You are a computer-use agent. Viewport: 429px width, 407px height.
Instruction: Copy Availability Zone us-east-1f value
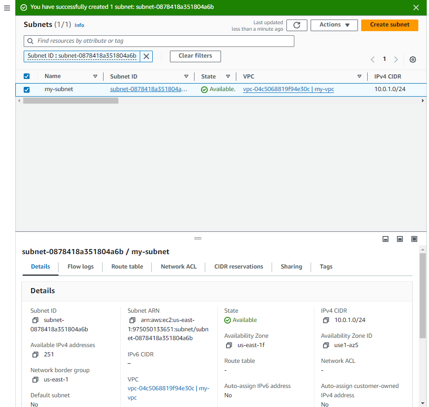coord(229,345)
